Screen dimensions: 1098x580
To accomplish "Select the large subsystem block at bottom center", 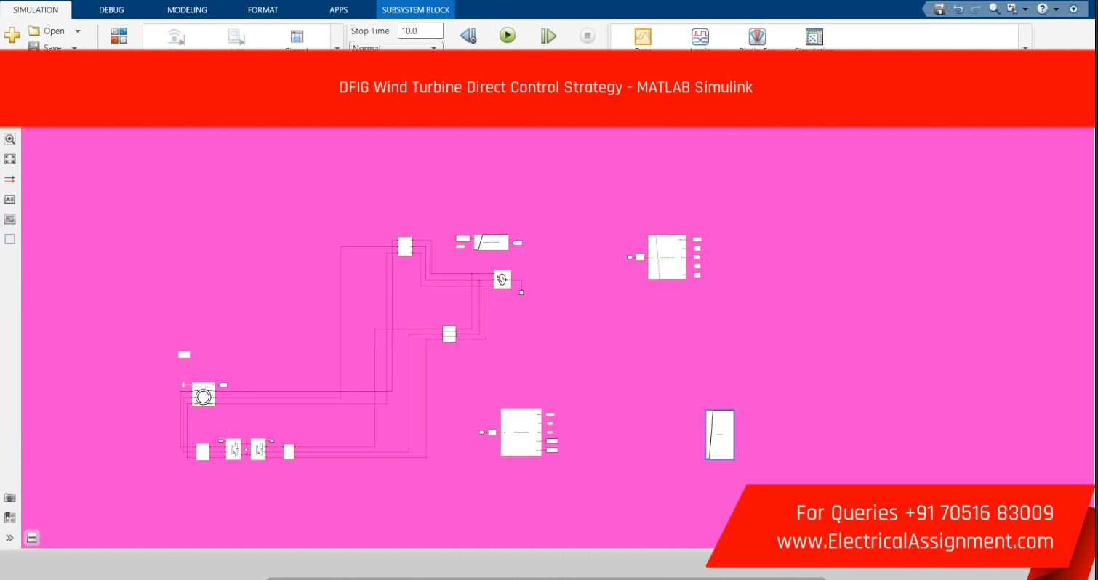I will (x=521, y=432).
